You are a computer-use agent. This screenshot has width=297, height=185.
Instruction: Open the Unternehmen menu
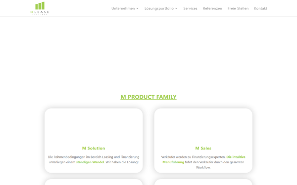tap(123, 8)
